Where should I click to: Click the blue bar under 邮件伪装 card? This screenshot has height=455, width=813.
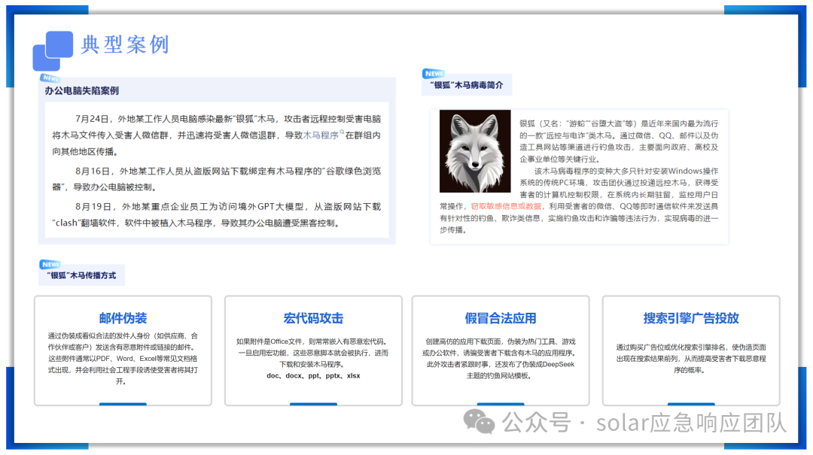(x=123, y=404)
